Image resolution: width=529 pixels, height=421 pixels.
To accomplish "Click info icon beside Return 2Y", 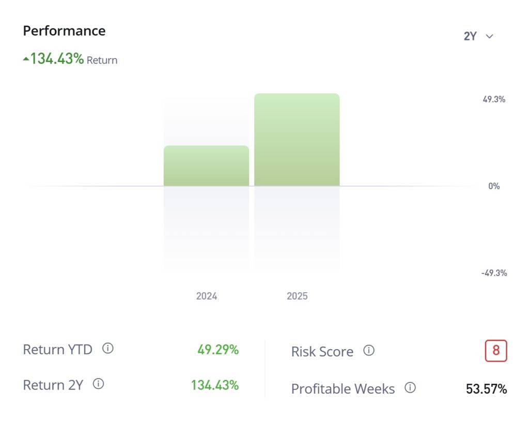I will tap(98, 384).
